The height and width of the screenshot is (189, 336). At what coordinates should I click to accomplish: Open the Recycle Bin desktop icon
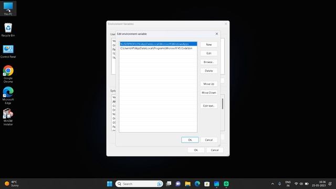pos(8,30)
